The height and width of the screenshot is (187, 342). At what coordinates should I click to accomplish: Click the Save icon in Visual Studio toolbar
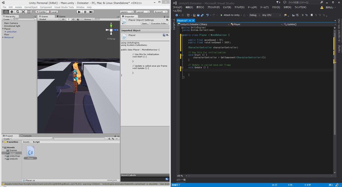point(198,15)
